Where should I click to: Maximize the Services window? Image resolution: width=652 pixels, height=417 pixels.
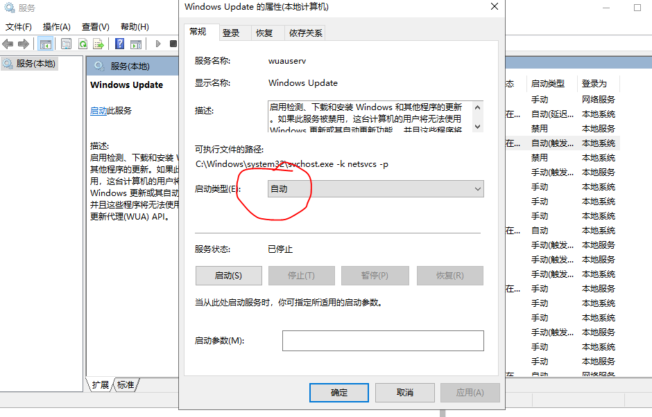tap(637, 8)
